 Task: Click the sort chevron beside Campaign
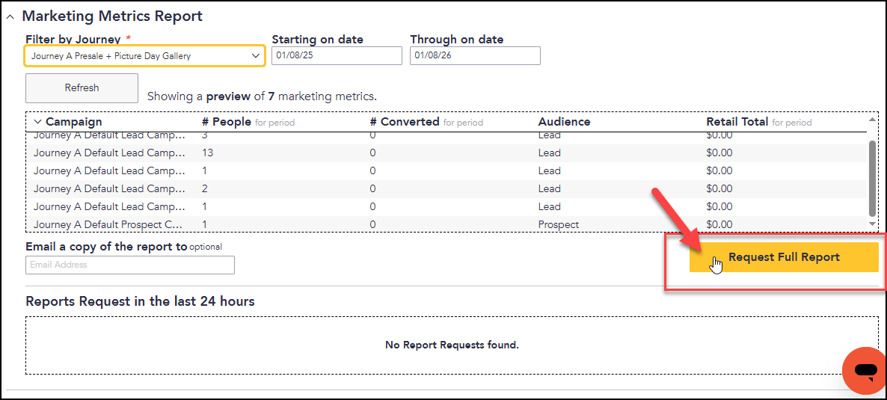point(38,122)
